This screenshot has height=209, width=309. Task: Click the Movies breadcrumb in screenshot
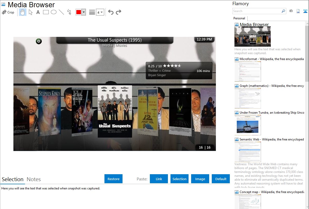tap(121, 46)
